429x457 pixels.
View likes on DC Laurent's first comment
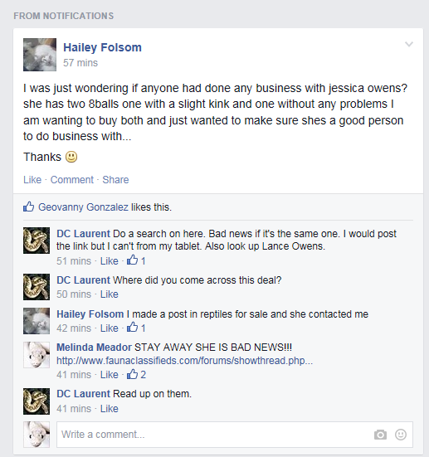point(136,260)
